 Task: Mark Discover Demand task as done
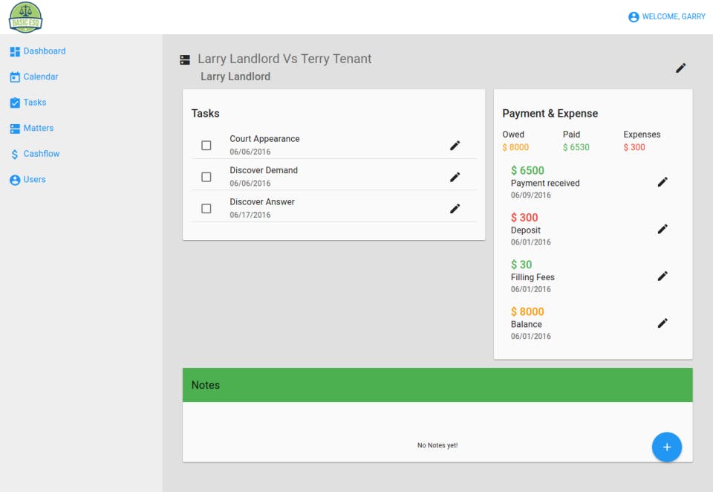tap(206, 177)
